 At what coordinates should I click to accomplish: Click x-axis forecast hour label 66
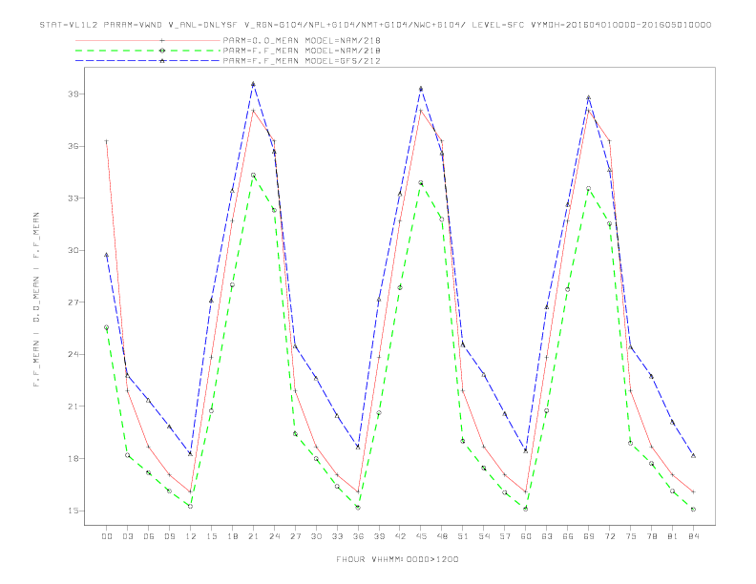pyautogui.click(x=568, y=536)
